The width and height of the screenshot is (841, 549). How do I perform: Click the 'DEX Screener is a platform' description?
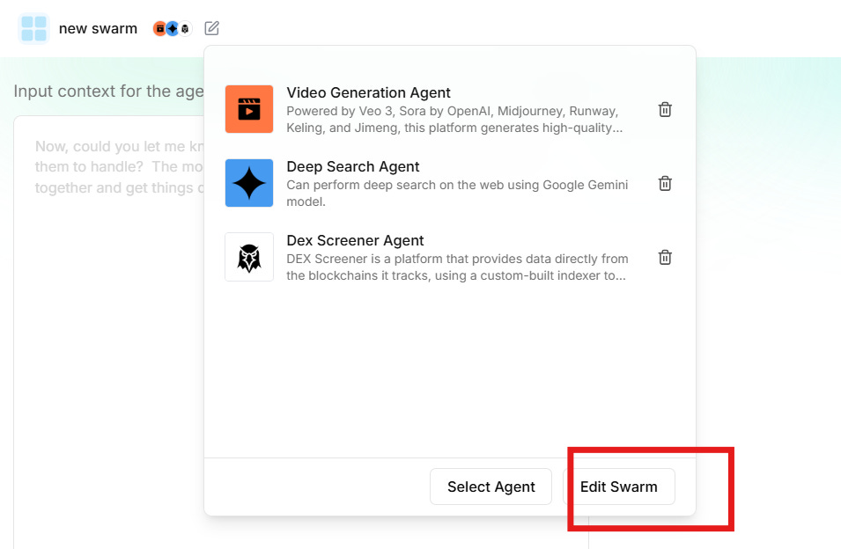pyautogui.click(x=457, y=267)
